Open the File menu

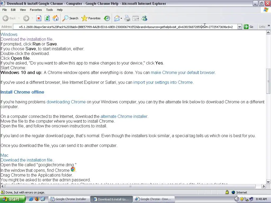click(x=4, y=10)
